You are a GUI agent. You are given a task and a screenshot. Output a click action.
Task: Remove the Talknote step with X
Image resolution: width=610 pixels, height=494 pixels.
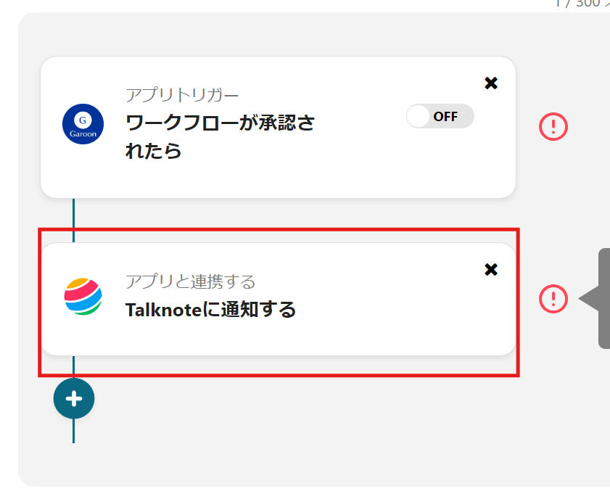pos(491,270)
